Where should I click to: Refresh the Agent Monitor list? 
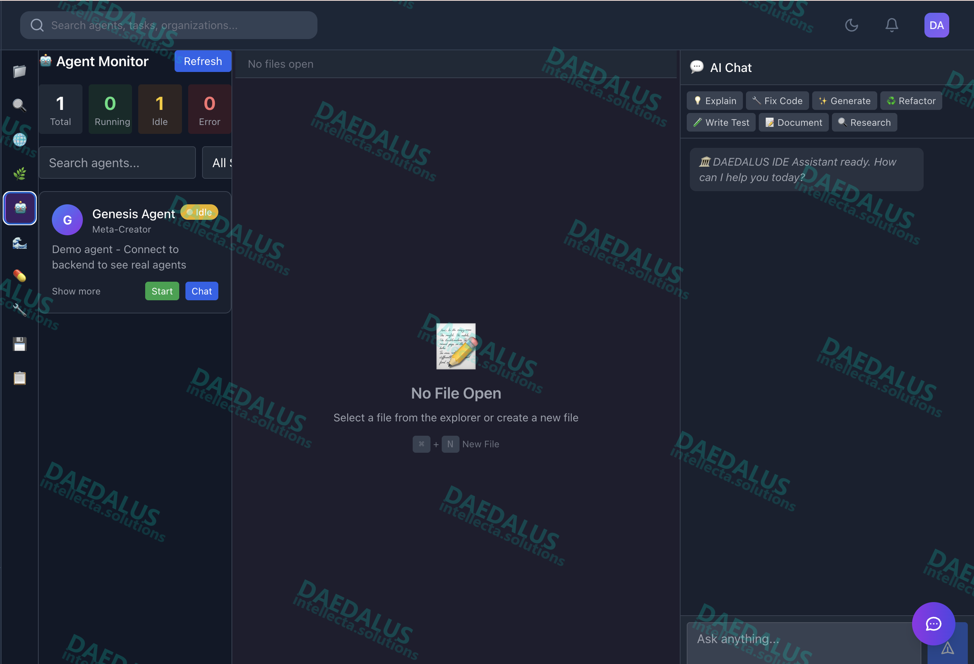[x=203, y=61]
